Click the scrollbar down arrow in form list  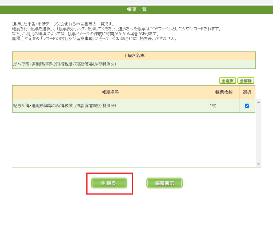point(258,164)
